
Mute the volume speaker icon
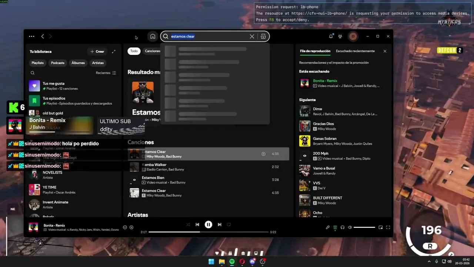coord(350,227)
